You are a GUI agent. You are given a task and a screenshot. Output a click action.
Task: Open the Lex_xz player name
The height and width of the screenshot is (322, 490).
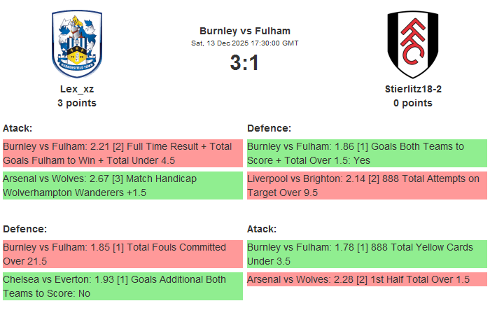coord(77,89)
